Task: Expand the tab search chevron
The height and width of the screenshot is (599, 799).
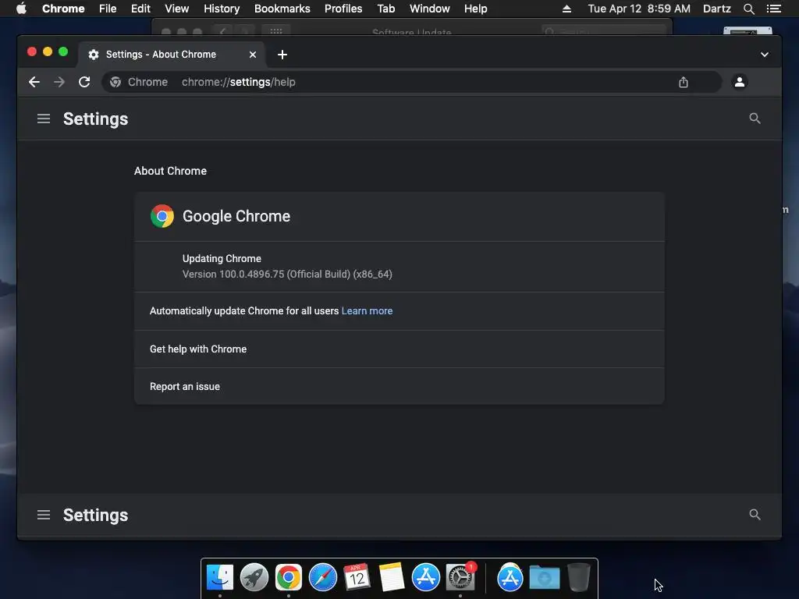Action: (x=765, y=55)
